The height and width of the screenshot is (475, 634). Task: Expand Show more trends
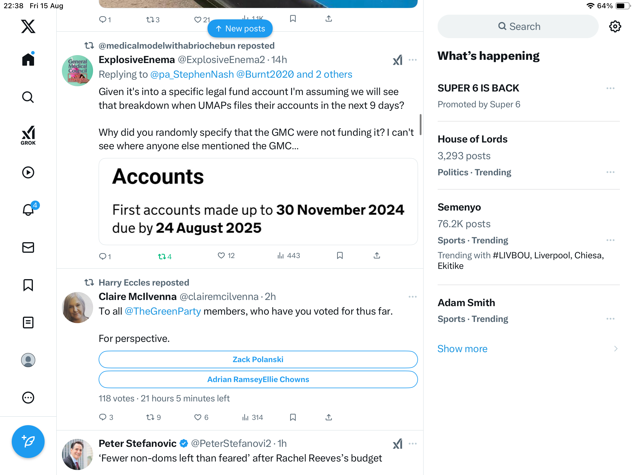click(462, 349)
